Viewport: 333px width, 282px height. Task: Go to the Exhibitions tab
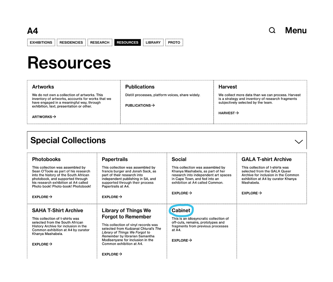(41, 43)
